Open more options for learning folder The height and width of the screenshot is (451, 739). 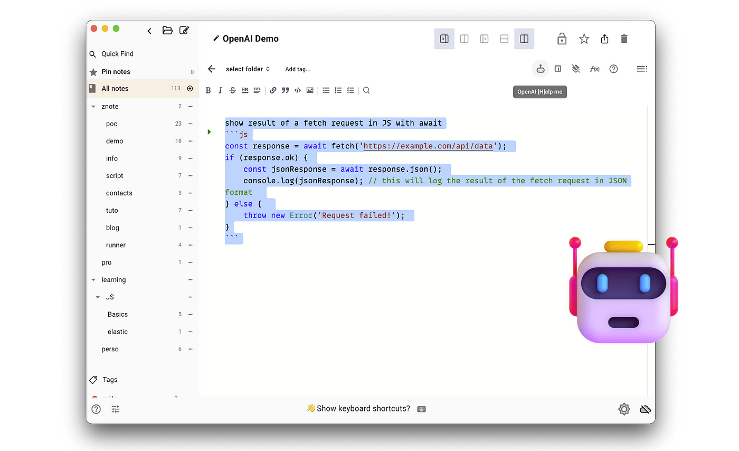[191, 280]
